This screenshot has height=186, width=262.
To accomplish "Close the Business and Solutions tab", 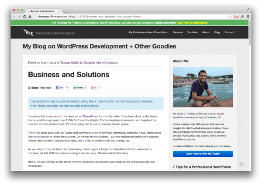I will (59, 11).
